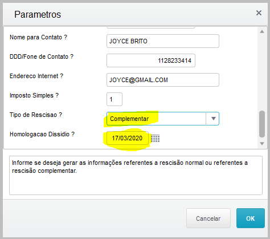
Task: Click the Cancelar button
Action: (208, 218)
